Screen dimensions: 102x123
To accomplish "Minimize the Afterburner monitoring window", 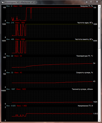I will click(x=86, y=2).
